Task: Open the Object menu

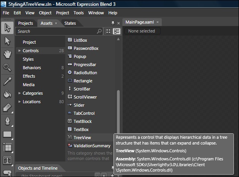Action: (x=45, y=13)
